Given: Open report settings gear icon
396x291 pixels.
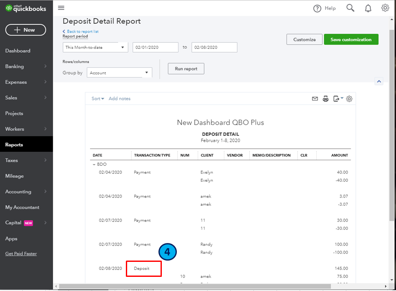Looking at the screenshot, I should [349, 99].
